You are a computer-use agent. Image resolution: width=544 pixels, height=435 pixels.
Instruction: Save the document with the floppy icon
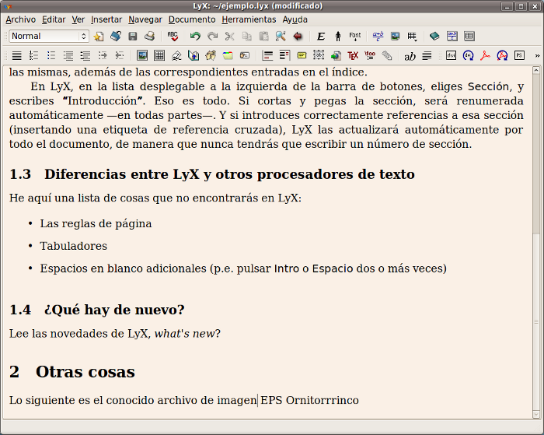[x=133, y=36]
